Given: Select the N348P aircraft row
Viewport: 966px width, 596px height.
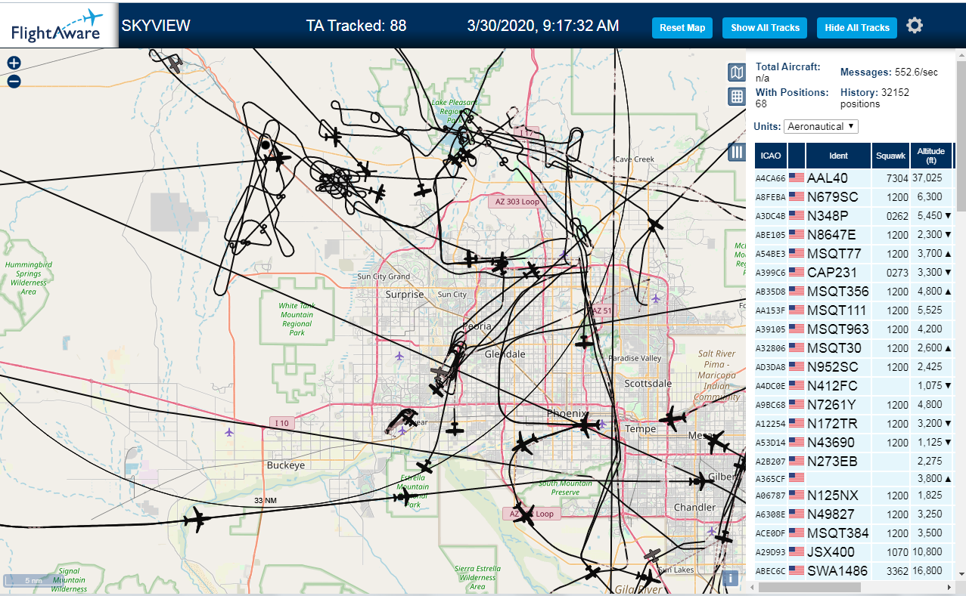Looking at the screenshot, I should 853,216.
